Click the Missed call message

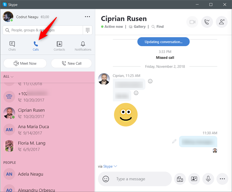pyautogui.click(x=165, y=58)
